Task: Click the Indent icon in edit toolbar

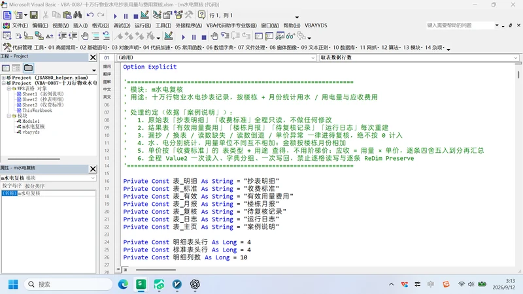Action: [62, 36]
